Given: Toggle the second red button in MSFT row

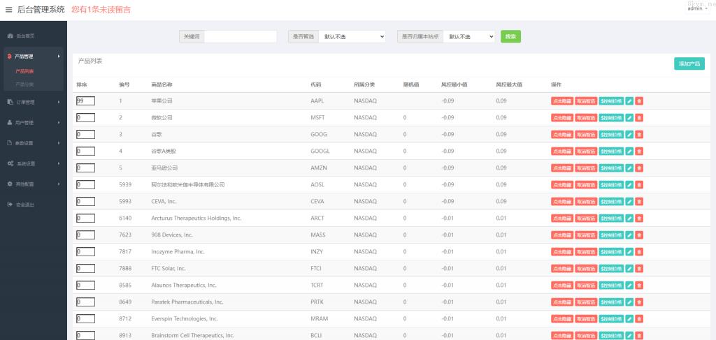Looking at the screenshot, I should (x=586, y=118).
